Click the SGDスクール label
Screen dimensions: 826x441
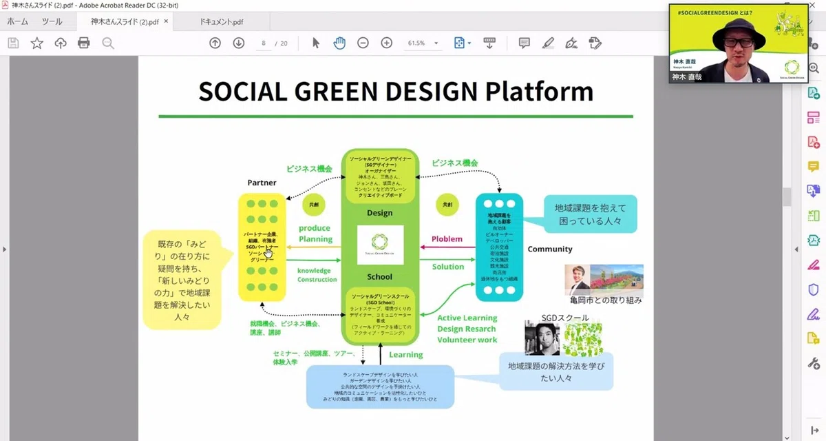tap(566, 317)
